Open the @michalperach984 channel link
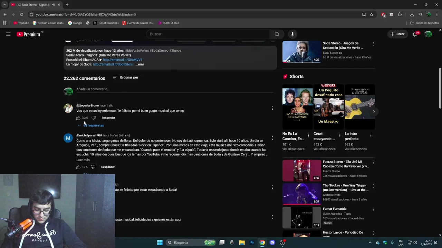442x248 pixels. coord(89,136)
